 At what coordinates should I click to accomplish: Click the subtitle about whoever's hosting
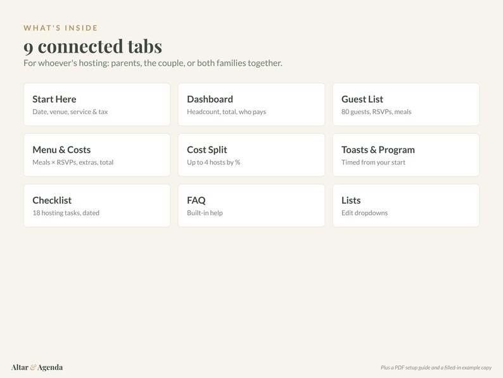click(x=153, y=63)
